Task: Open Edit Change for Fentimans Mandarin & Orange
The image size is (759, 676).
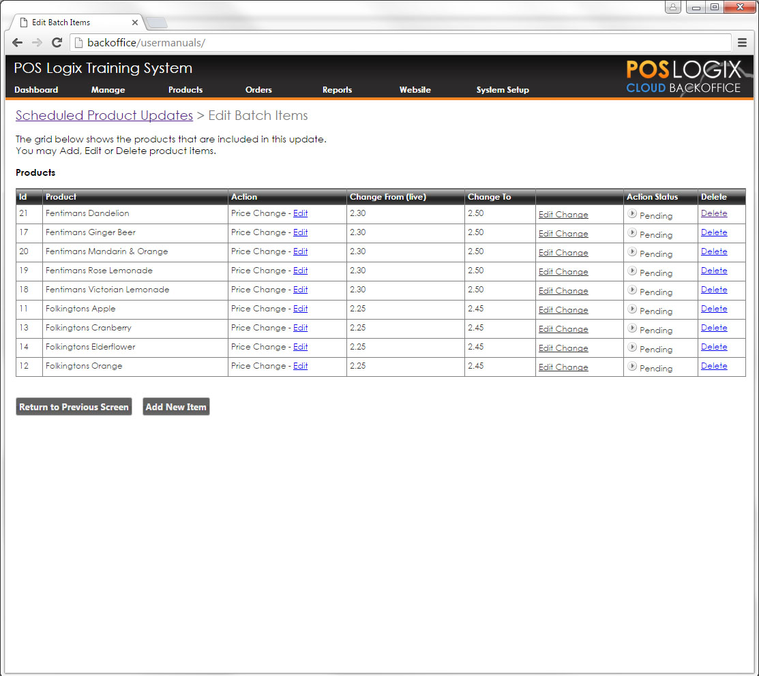Action: (x=563, y=253)
